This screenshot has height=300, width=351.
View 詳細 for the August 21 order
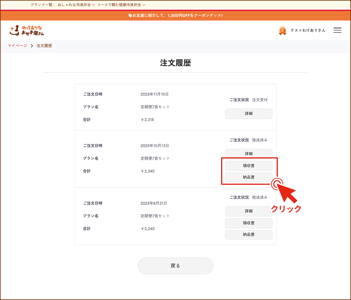click(x=248, y=211)
